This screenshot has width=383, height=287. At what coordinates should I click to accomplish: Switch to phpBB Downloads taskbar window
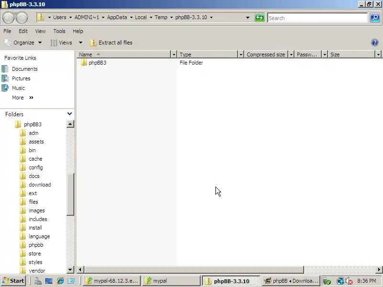[291, 281]
